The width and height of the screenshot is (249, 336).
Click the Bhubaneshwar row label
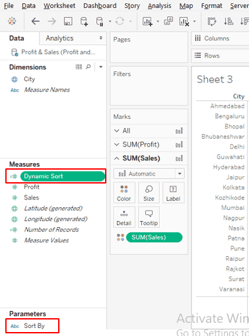223,137
